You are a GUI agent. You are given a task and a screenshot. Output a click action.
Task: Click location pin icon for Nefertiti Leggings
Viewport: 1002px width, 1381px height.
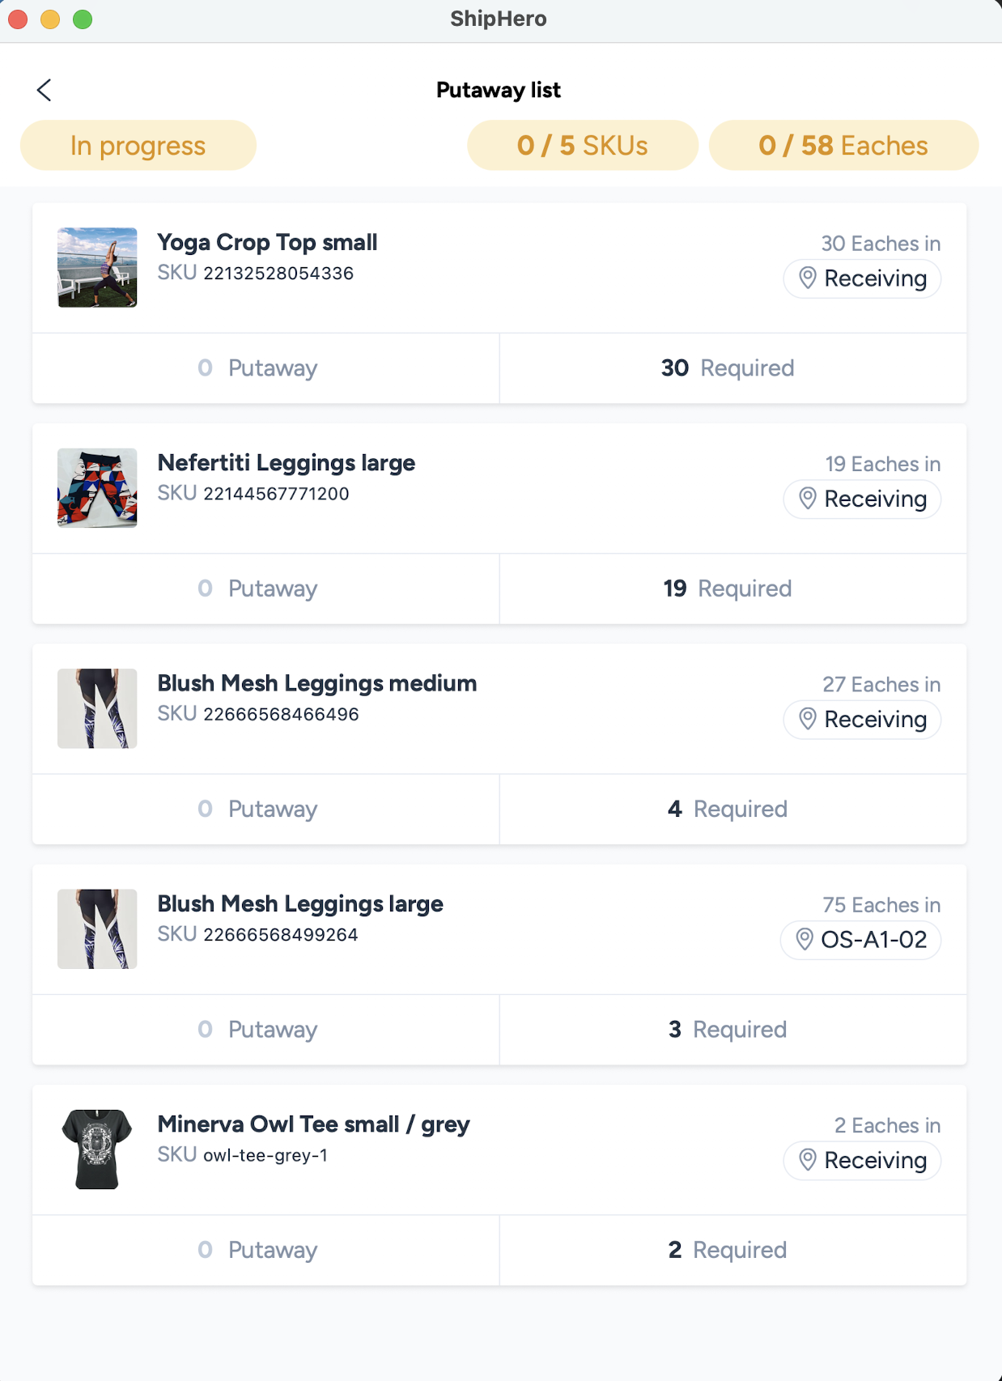[807, 499]
